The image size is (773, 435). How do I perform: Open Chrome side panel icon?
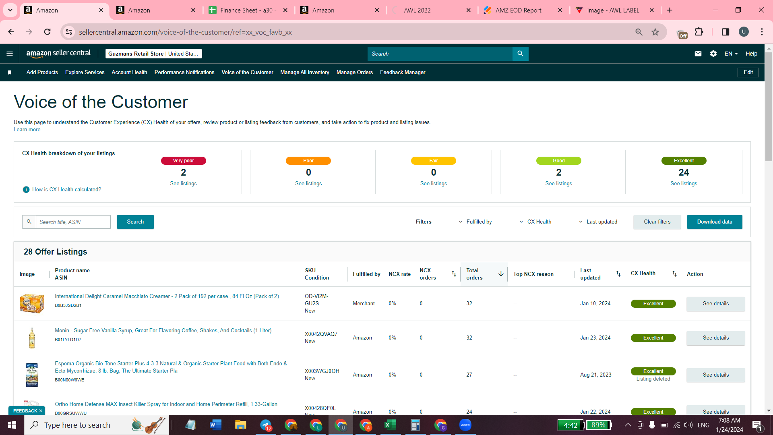click(x=725, y=32)
